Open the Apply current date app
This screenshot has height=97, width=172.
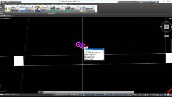tap(27, 9)
